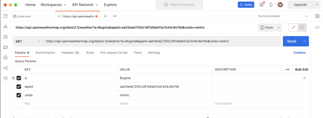Expand Upgrade options arrow
Viewport: 323px width, 118px height.
[317, 5]
